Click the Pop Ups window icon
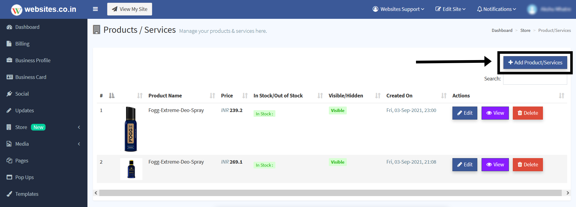The width and height of the screenshot is (576, 207). [9, 177]
